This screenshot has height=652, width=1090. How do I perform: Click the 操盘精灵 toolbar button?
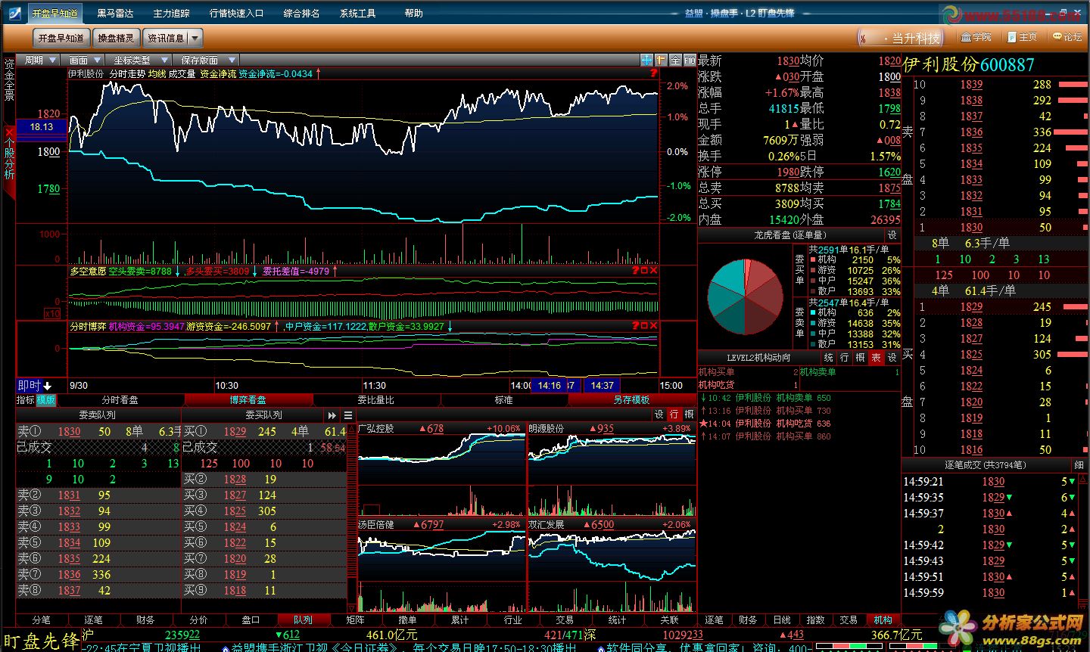116,38
